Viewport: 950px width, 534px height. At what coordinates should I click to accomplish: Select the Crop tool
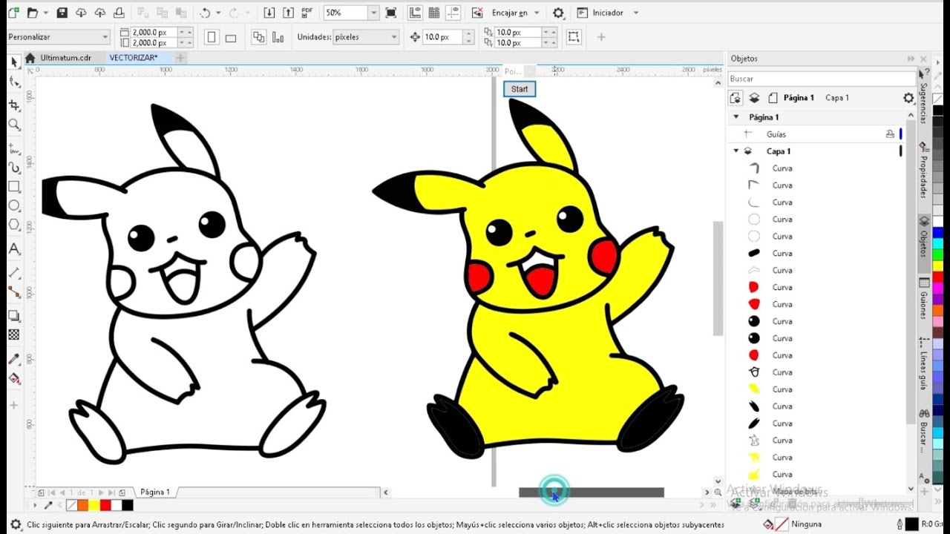coord(14,105)
